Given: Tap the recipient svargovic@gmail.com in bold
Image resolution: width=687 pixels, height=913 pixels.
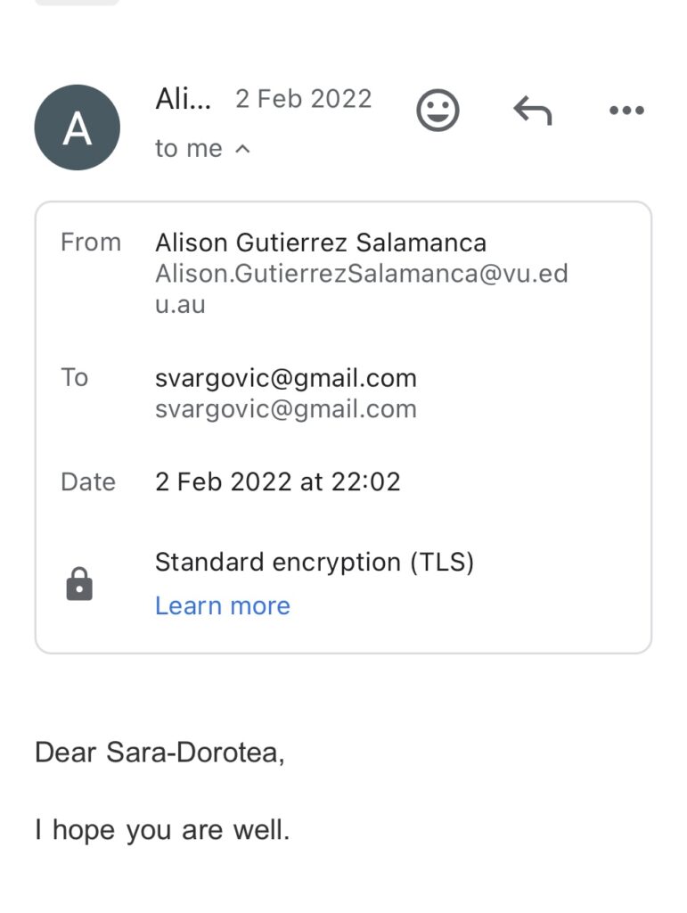Looking at the screenshot, I should pyautogui.click(x=286, y=378).
